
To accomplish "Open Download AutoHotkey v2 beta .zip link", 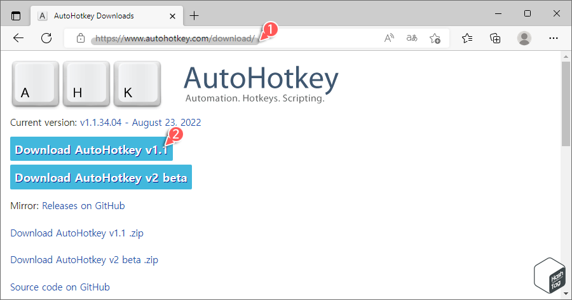I will point(85,260).
